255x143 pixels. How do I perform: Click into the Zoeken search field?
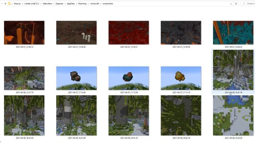(249, 4)
